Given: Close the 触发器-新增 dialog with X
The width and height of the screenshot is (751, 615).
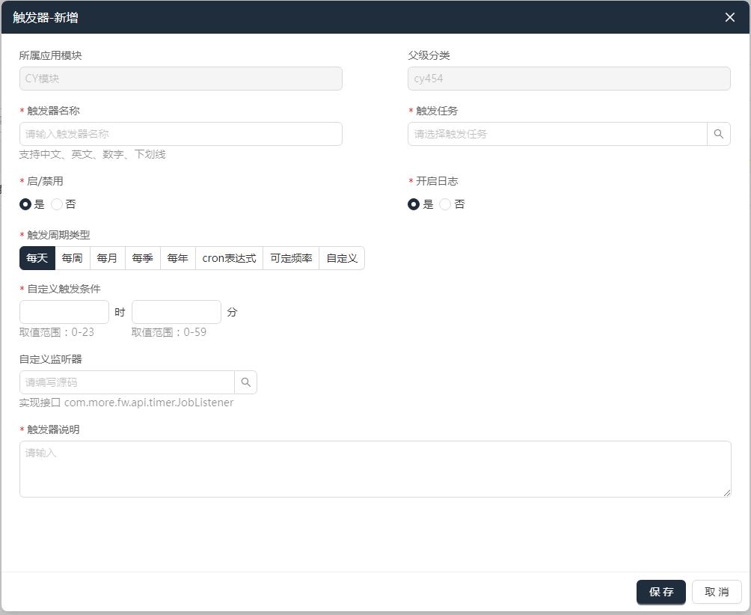Looking at the screenshot, I should click(730, 17).
